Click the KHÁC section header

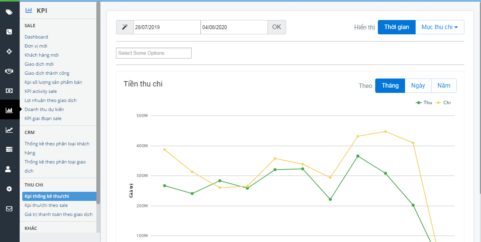click(x=31, y=228)
